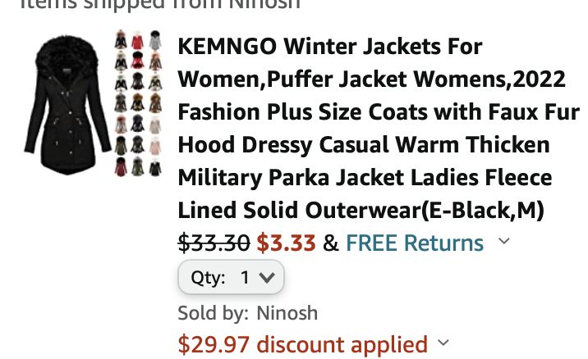Select the beige coat with white fur variant

[x=155, y=125]
